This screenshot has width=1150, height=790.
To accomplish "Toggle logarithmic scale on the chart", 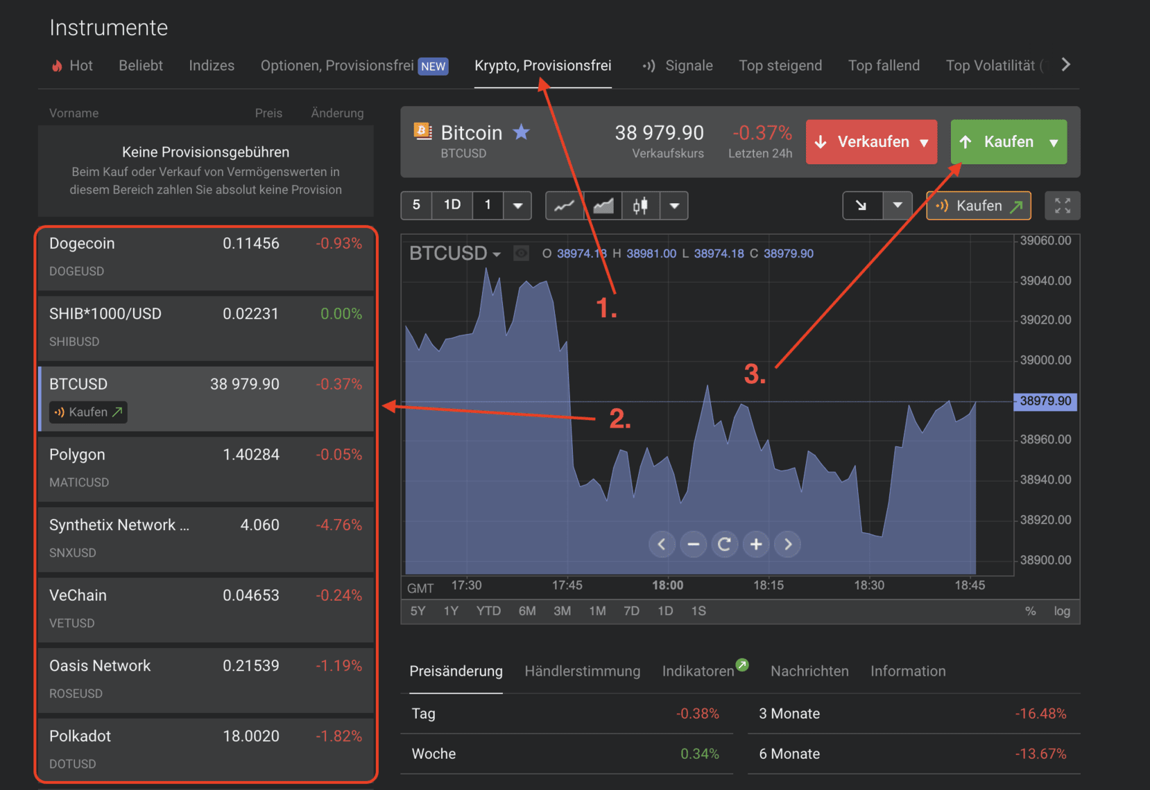I will (x=1061, y=611).
